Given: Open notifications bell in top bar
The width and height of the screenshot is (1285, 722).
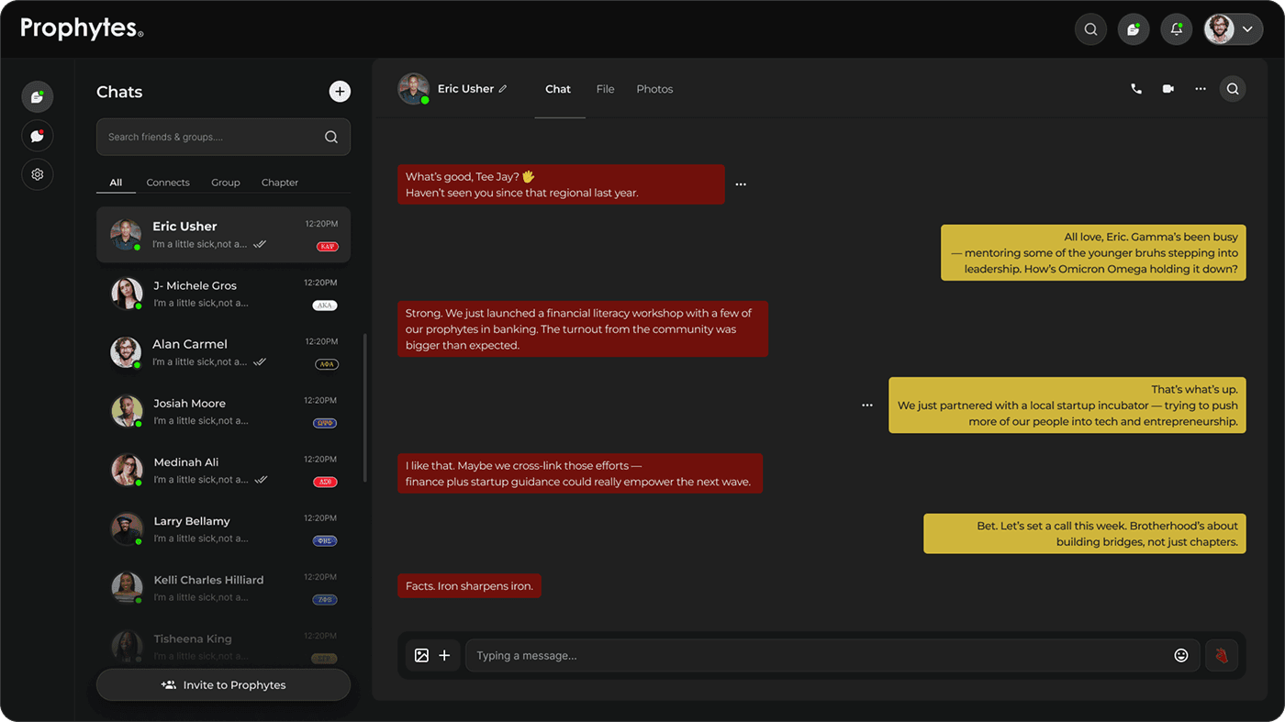Looking at the screenshot, I should pyautogui.click(x=1176, y=29).
